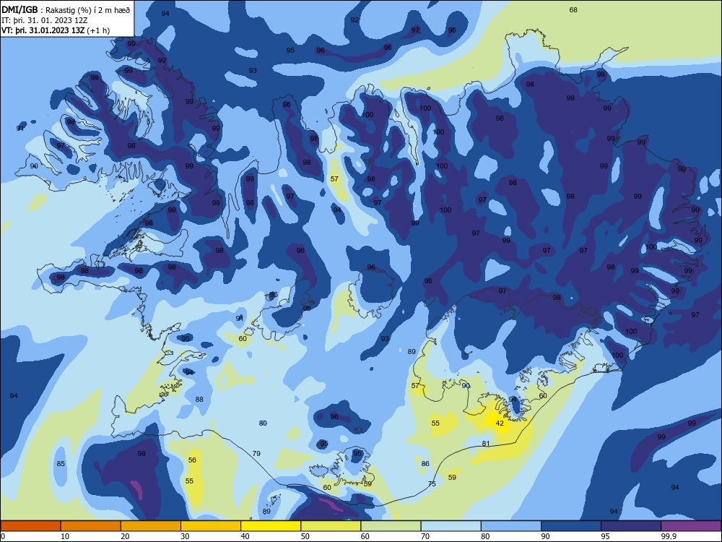Viewport: 722px width, 542px height.
Task: Click the 70–80 pale blue legend swatch
Action: point(451,526)
